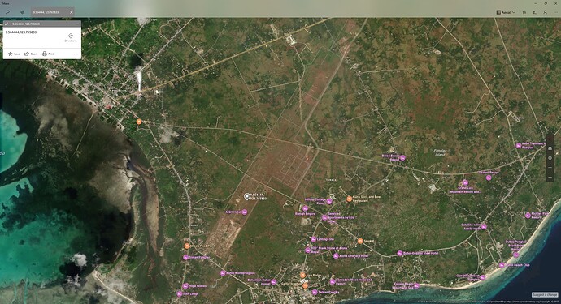Open more options on location card

(x=76, y=54)
